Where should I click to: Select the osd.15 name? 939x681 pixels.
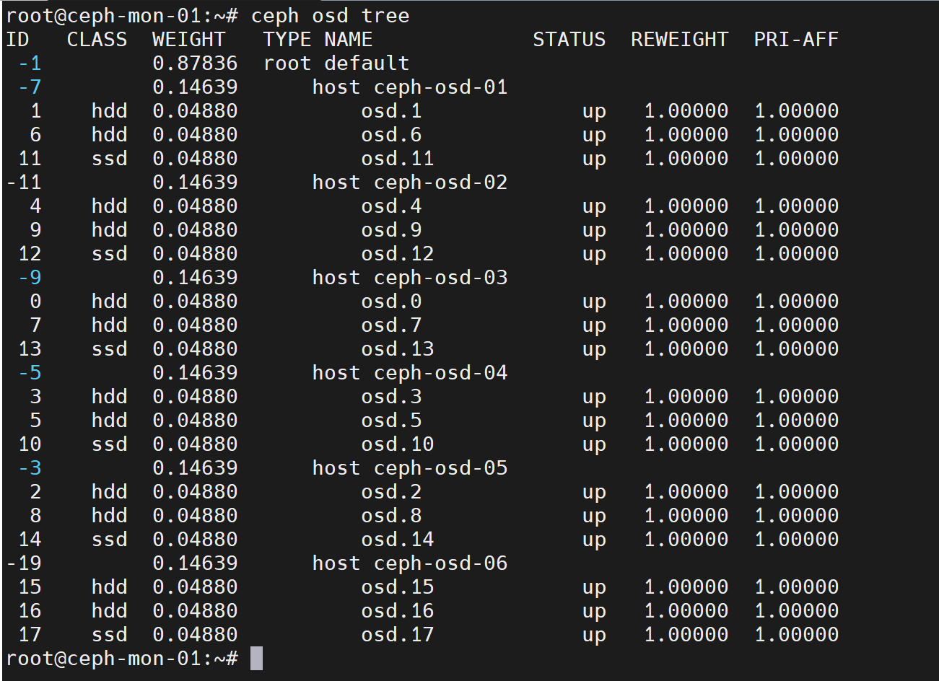tap(398, 586)
